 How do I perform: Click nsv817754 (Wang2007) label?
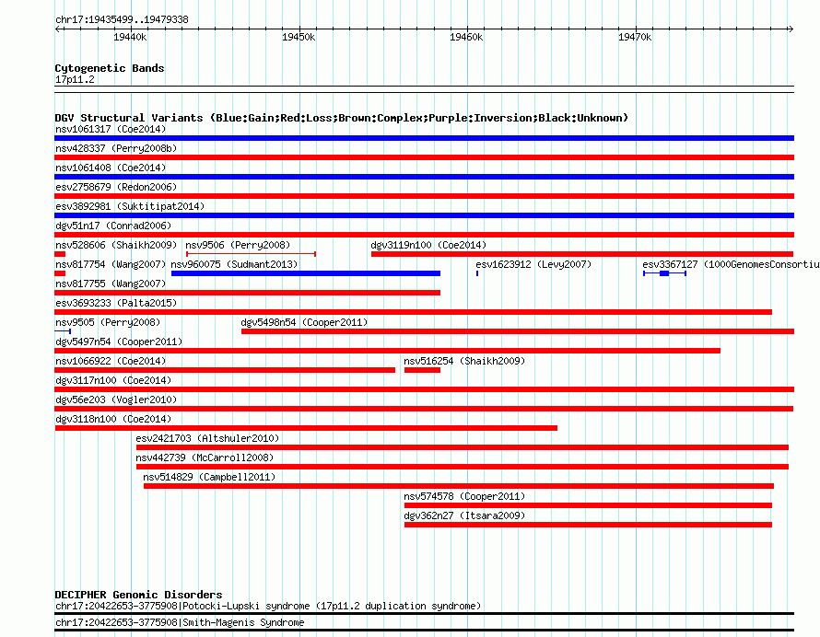tap(111, 264)
